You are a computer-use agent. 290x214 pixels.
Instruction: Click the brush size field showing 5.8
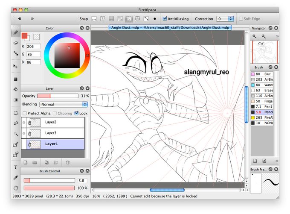[x=82, y=180]
